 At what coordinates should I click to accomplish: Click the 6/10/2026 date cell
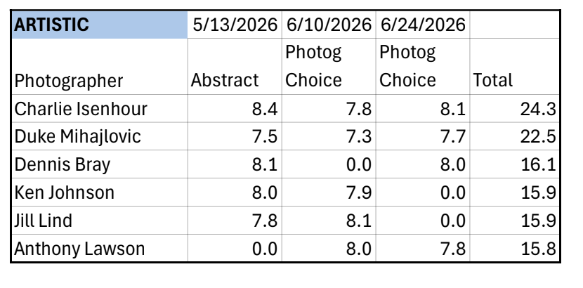[329, 25]
